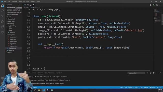
Task: Collapse the FlaskBlog folder
Action: [11, 24]
